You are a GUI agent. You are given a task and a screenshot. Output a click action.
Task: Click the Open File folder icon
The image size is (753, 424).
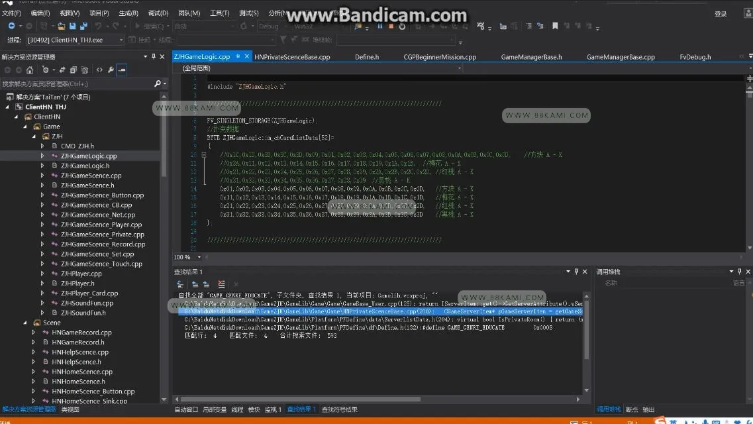(x=62, y=26)
